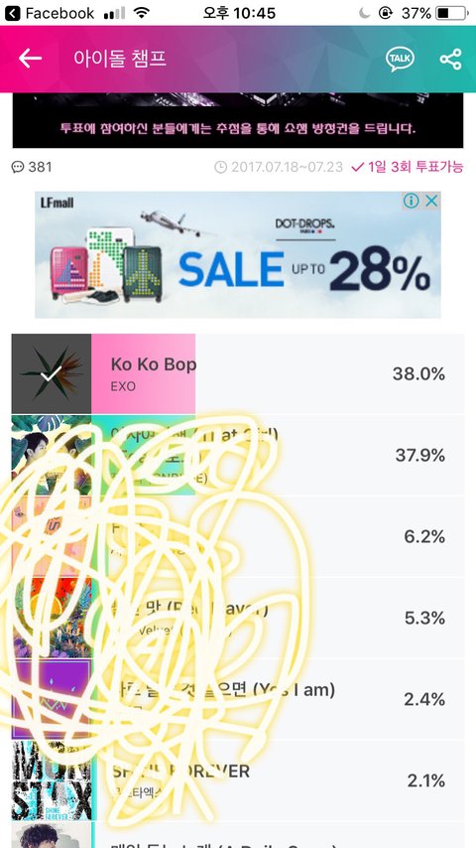The height and width of the screenshot is (848, 476).
Task: Pick the Yes I am entry
Action: 238,699
